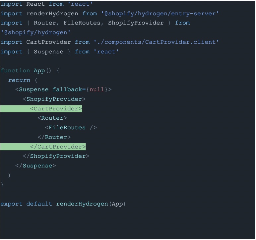Click the standalone '@shopify/hydrogen' string line
Image resolution: width=256 pixels, height=240 pixels.
pos(35,32)
